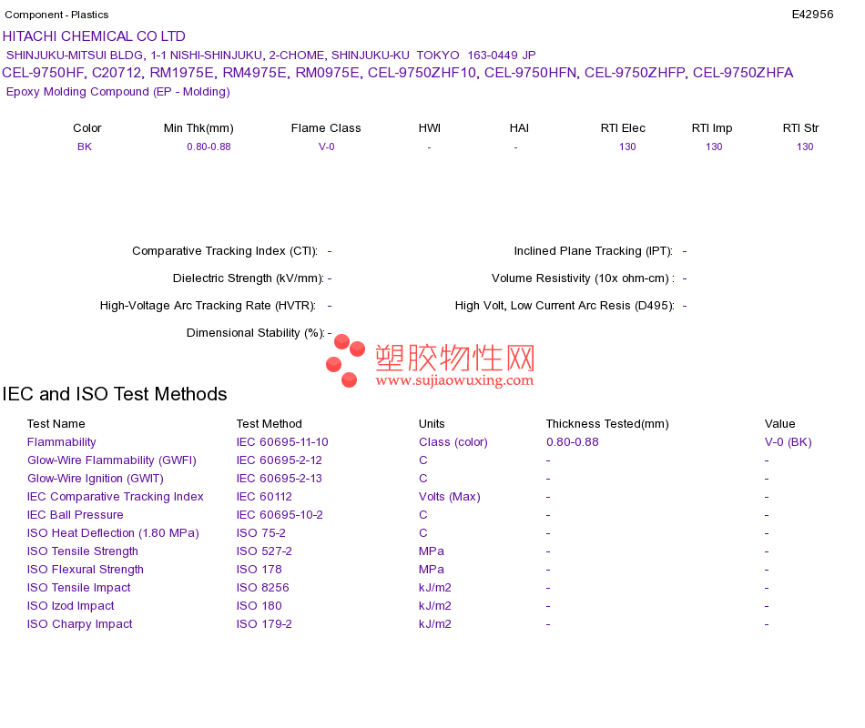This screenshot has height=728, width=865.
Task: Open Glow-Wire Ignition (GWIT) test row
Action: tap(96, 479)
